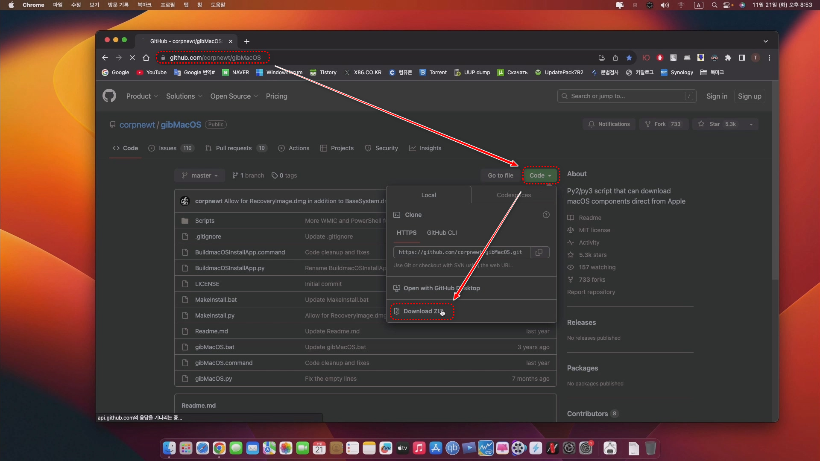The width and height of the screenshot is (820, 461).
Task: Open Calendar app in the Dock
Action: coord(319,448)
